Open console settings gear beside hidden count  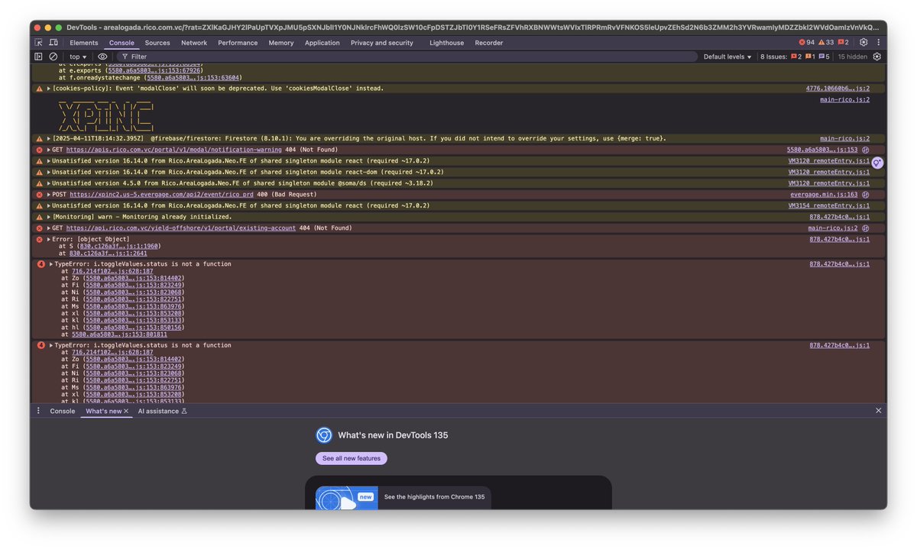(x=877, y=57)
